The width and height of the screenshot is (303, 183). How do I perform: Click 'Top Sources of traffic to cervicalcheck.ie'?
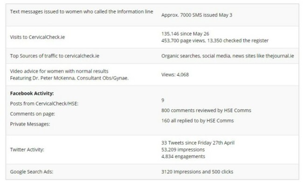pos(55,56)
